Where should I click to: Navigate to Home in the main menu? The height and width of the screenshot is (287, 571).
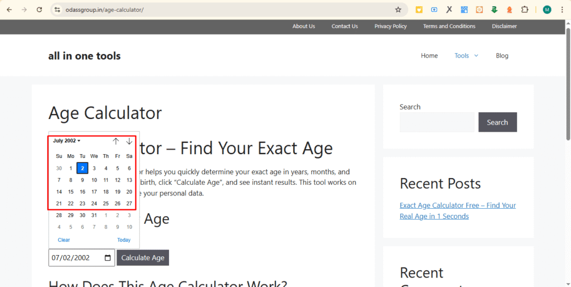429,56
